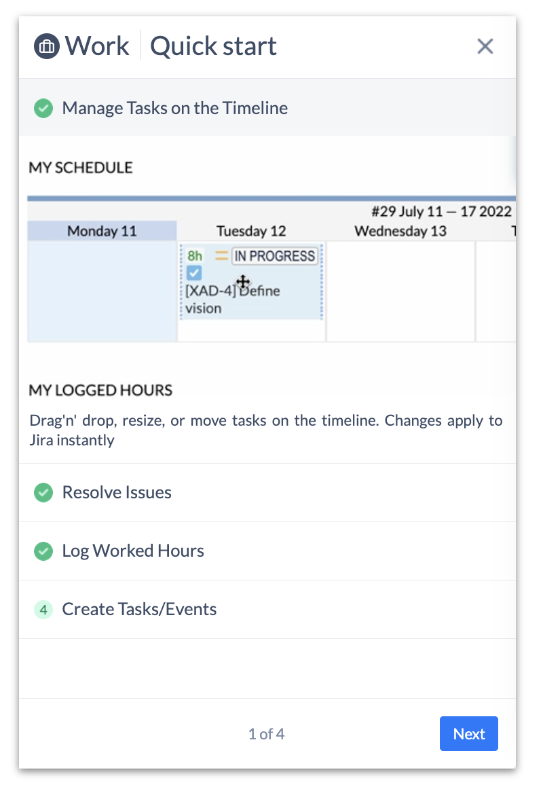The image size is (543, 793).
Task: Click the medium priority icon on task card
Action: point(221,256)
